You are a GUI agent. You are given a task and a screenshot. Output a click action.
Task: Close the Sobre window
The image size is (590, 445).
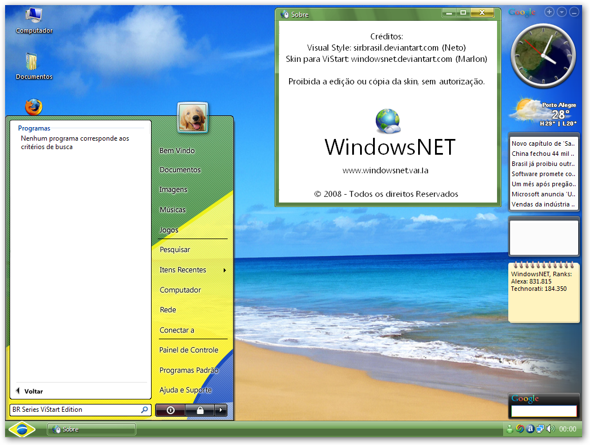pyautogui.click(x=482, y=13)
